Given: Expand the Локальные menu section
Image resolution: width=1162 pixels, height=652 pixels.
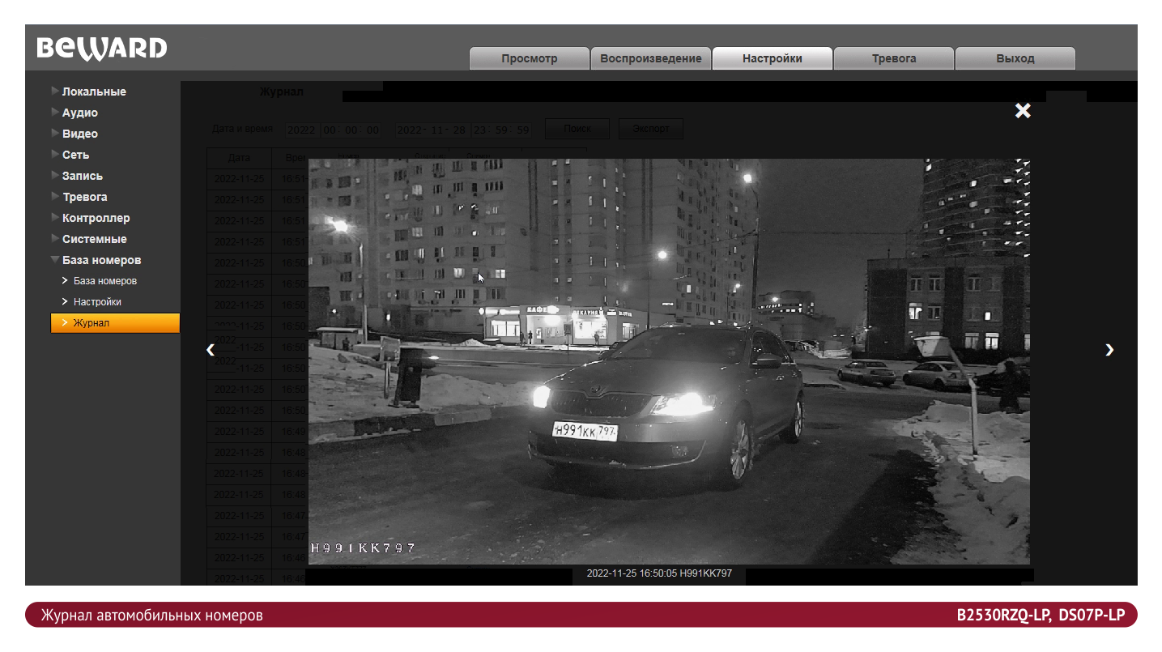Looking at the screenshot, I should tap(94, 92).
